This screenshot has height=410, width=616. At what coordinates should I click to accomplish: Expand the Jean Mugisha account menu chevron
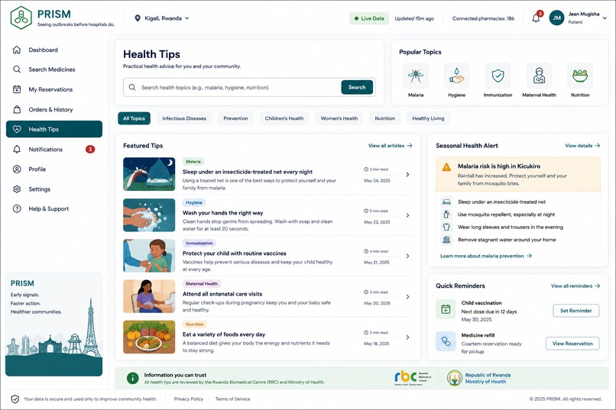coord(605,18)
